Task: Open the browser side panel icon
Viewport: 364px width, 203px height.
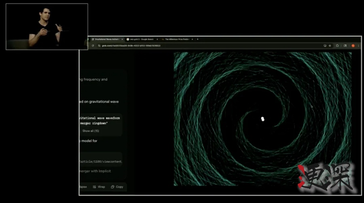Action: coord(345,46)
